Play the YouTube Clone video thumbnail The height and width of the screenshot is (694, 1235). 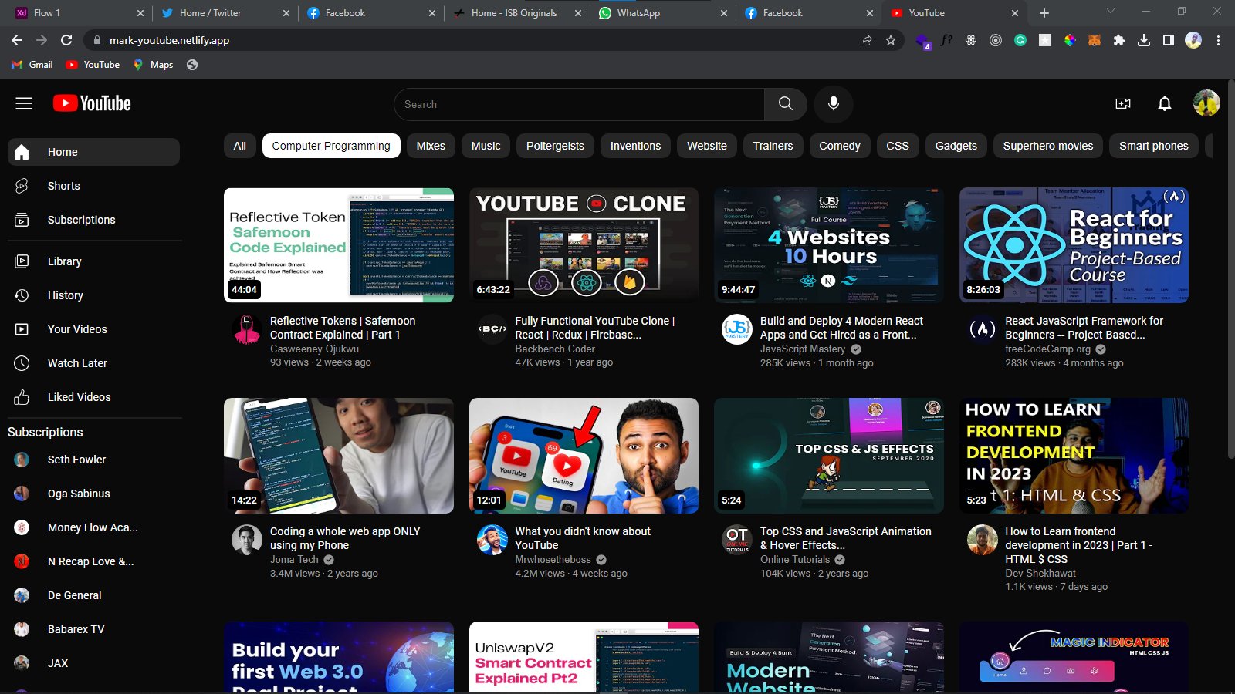584,245
